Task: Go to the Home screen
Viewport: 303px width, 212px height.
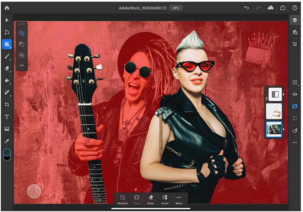Action: click(x=7, y=8)
